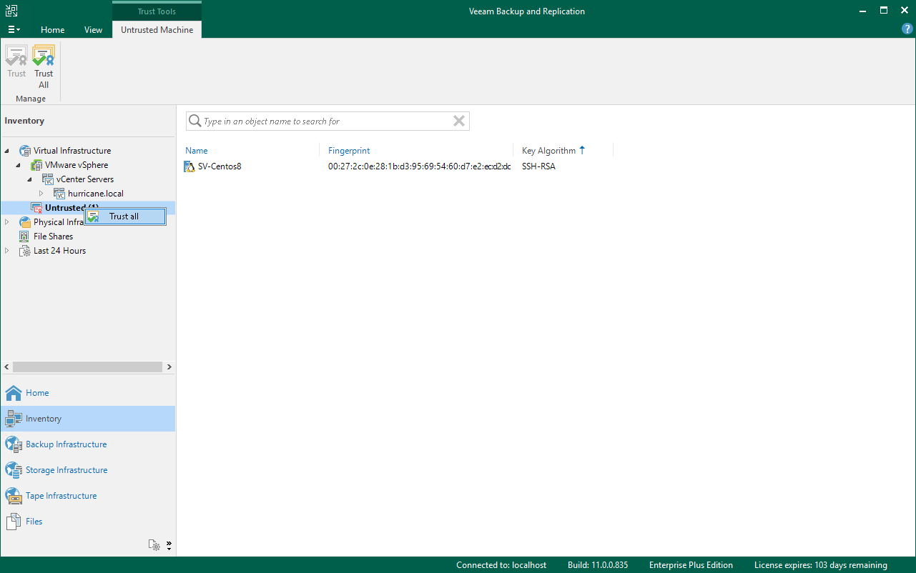Select hurricane.local in the tree
916x573 pixels.
(96, 194)
